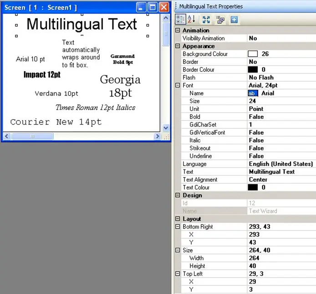Collapse the Size layout group

coord(178,250)
